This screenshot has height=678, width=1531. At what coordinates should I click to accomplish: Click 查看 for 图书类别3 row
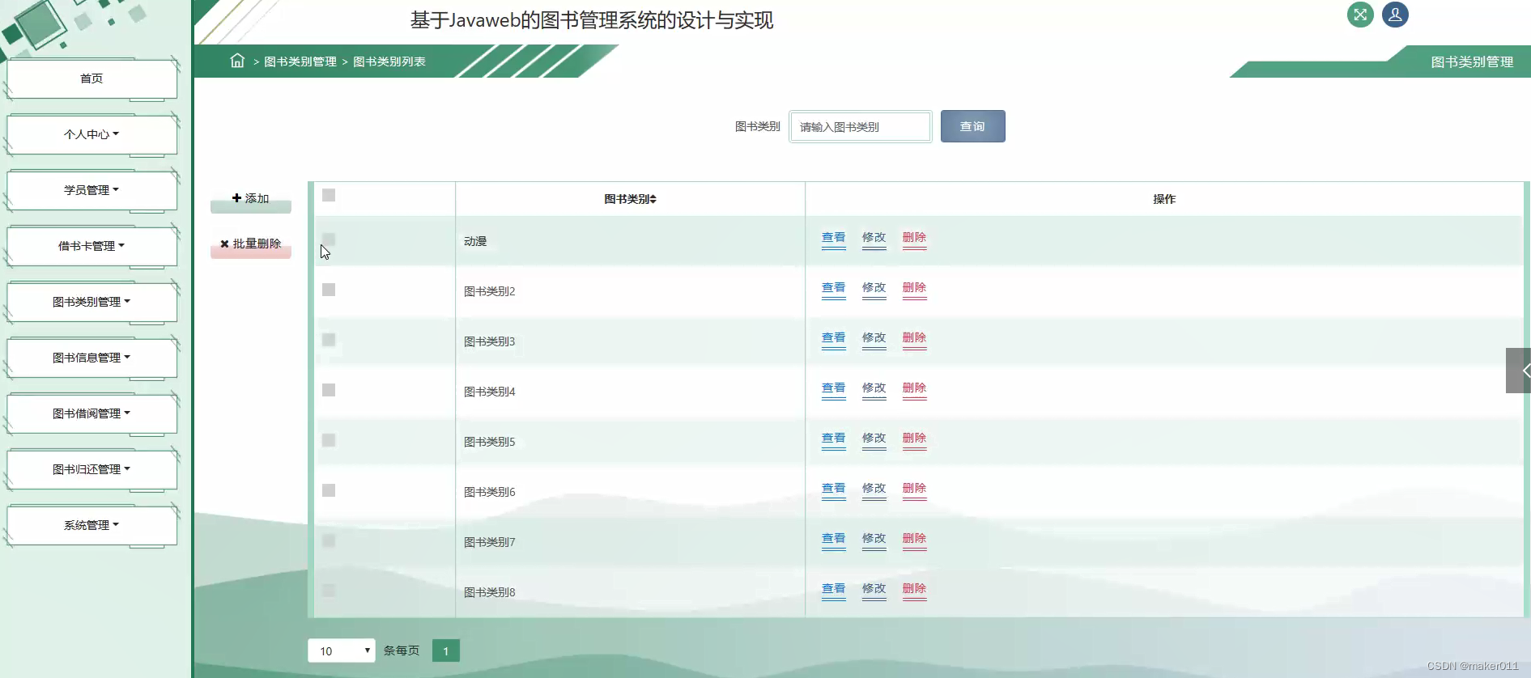click(x=833, y=338)
